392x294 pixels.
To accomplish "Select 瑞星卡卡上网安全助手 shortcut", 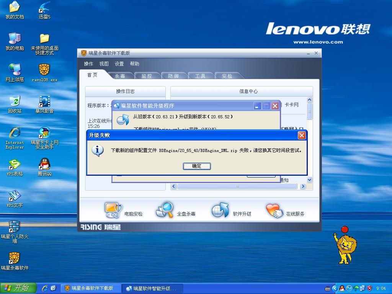I will click(x=44, y=138).
